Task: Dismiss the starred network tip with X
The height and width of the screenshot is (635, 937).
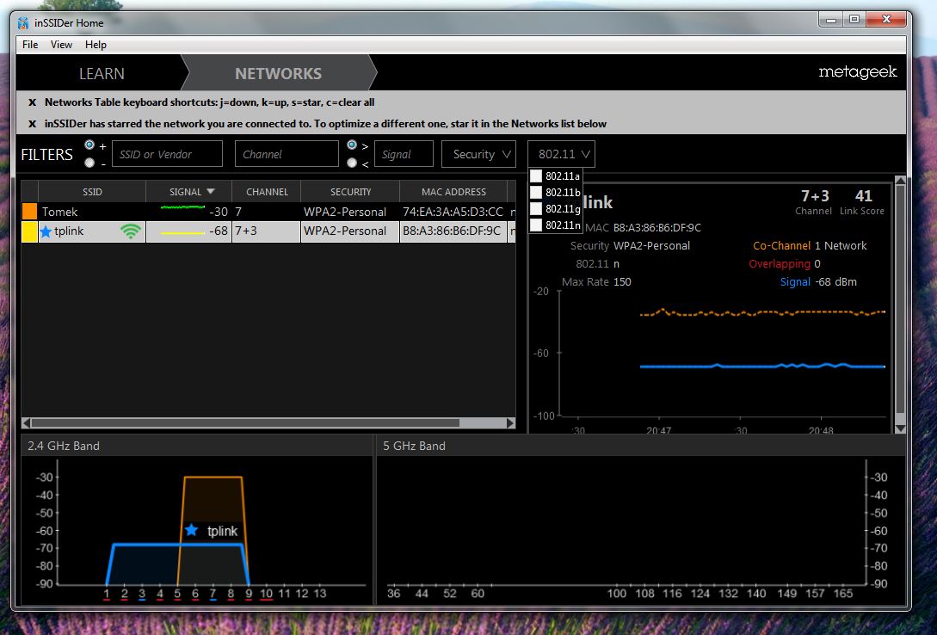Action: coord(33,124)
